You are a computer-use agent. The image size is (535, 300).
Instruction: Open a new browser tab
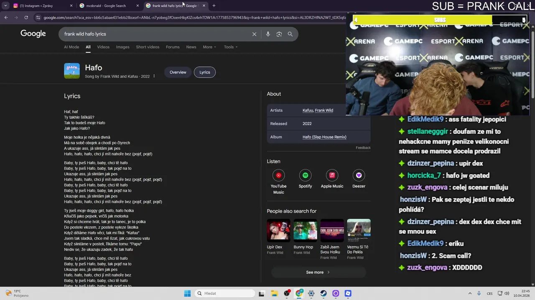click(x=214, y=6)
